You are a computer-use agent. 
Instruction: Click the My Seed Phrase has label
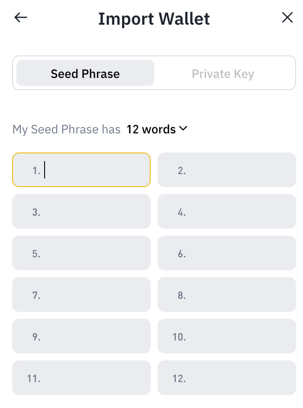[x=67, y=130]
